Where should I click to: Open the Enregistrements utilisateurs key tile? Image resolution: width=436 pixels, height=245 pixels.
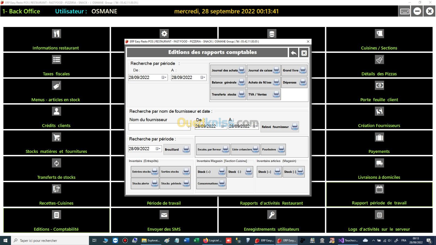coord(271,220)
